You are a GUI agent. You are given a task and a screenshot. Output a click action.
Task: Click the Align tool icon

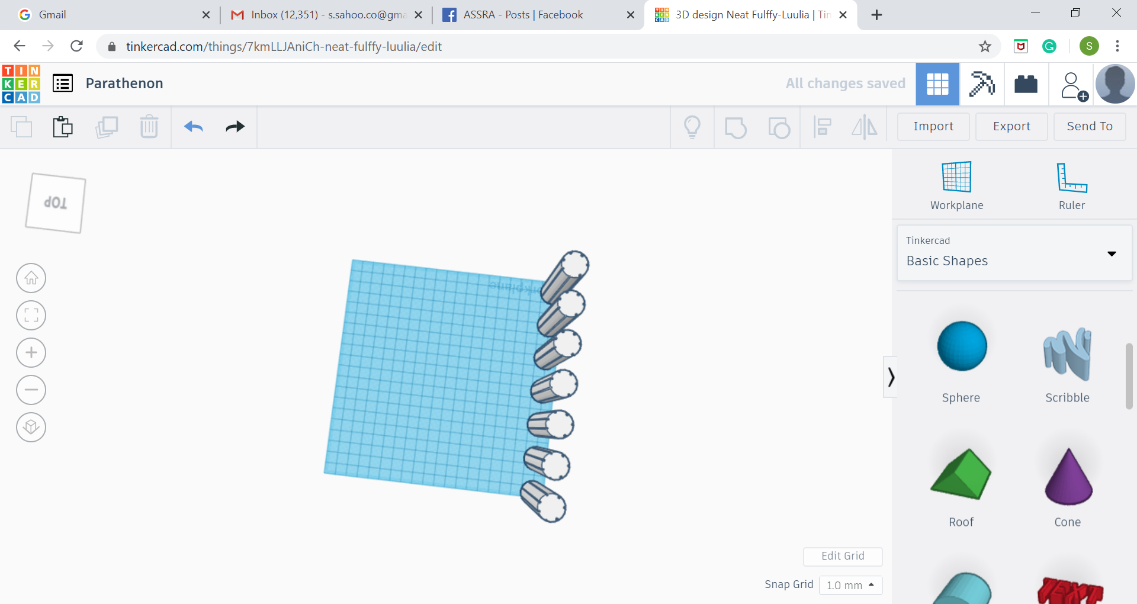[822, 127]
